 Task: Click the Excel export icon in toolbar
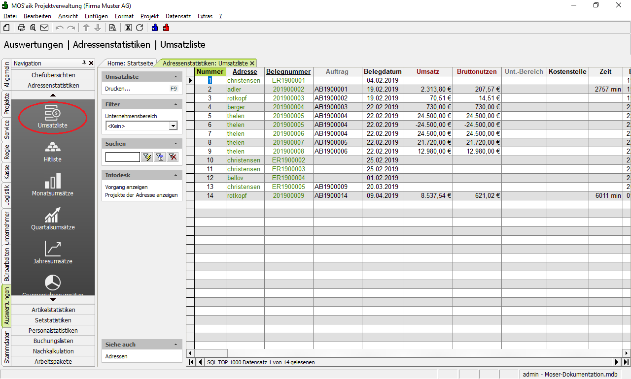[128, 28]
